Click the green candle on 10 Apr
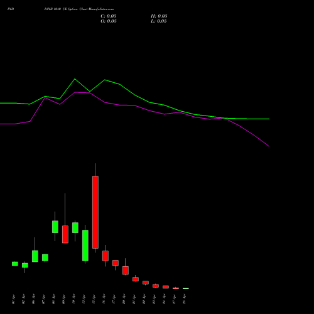 [x=75, y=227]
